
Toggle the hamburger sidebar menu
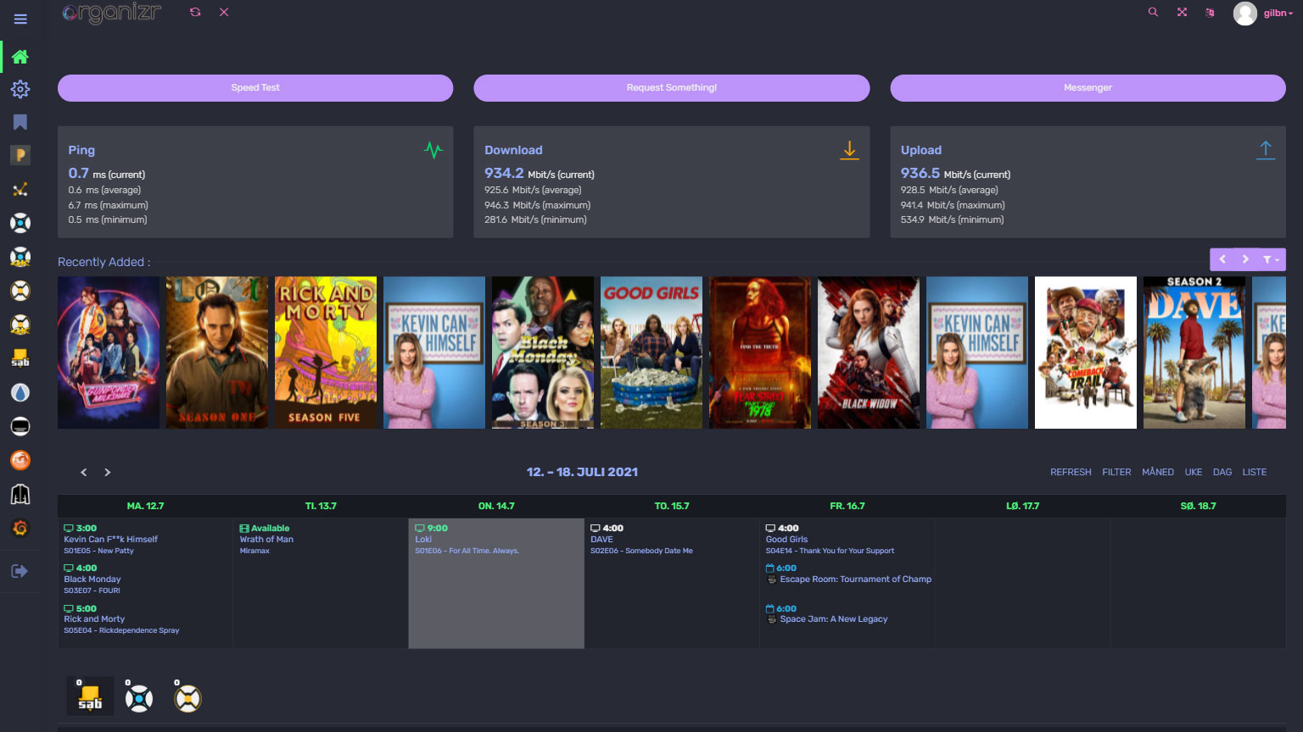(x=20, y=19)
